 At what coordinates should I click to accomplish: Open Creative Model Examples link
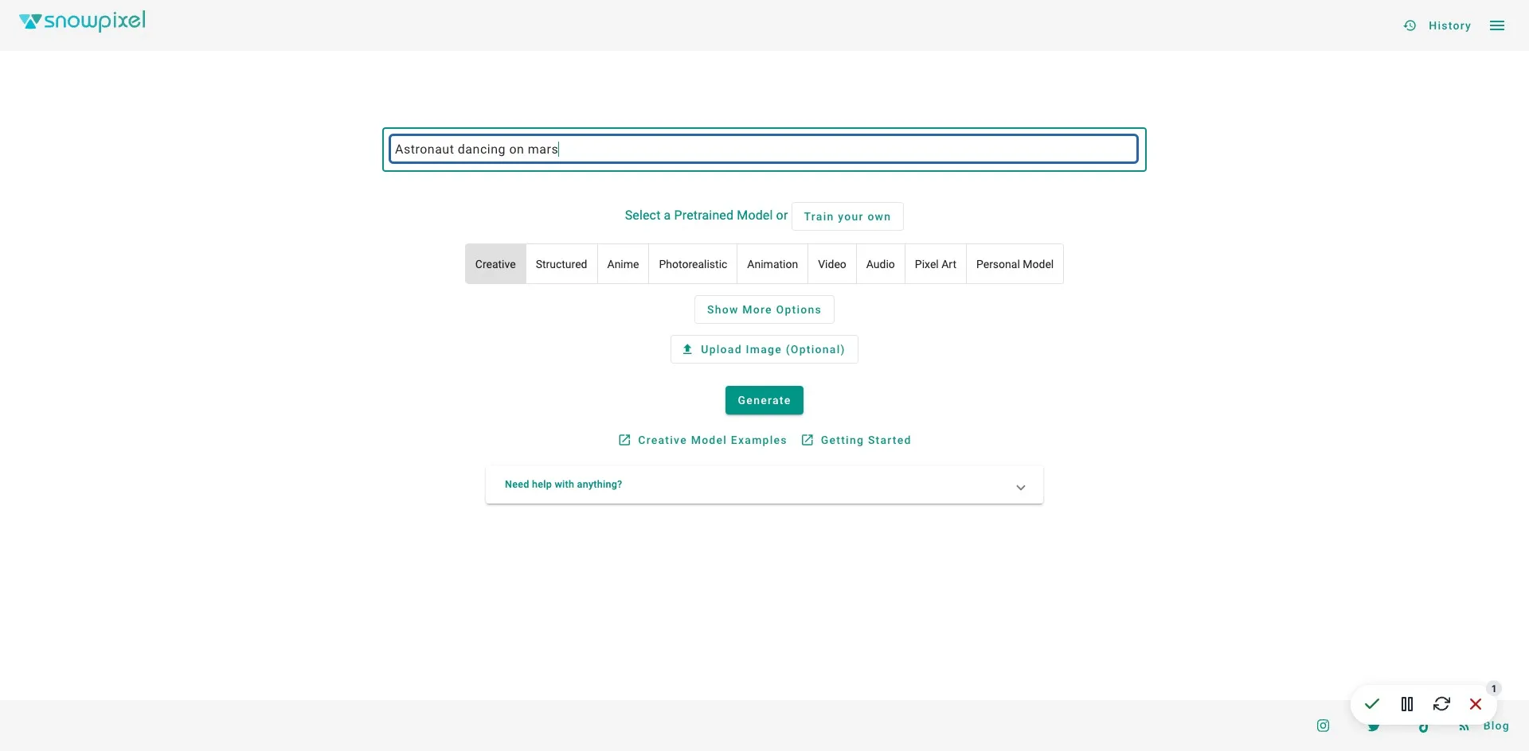(x=702, y=440)
